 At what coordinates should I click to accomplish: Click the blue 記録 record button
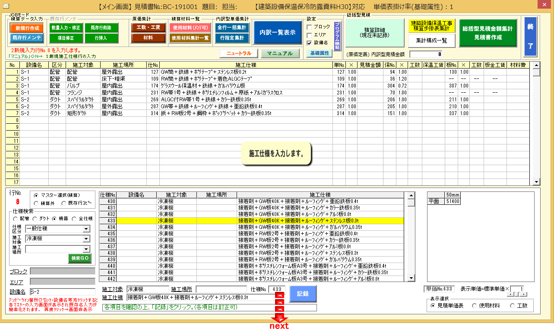coord(302,294)
